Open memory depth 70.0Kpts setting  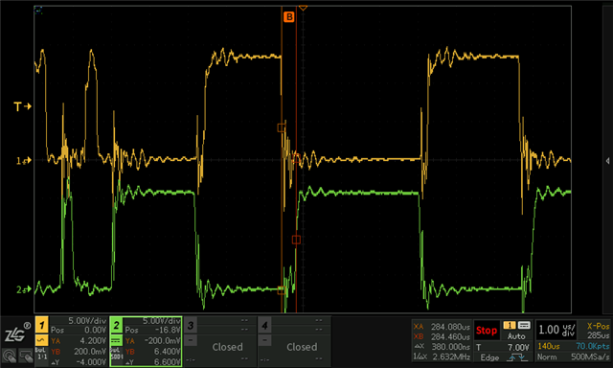pyautogui.click(x=593, y=346)
